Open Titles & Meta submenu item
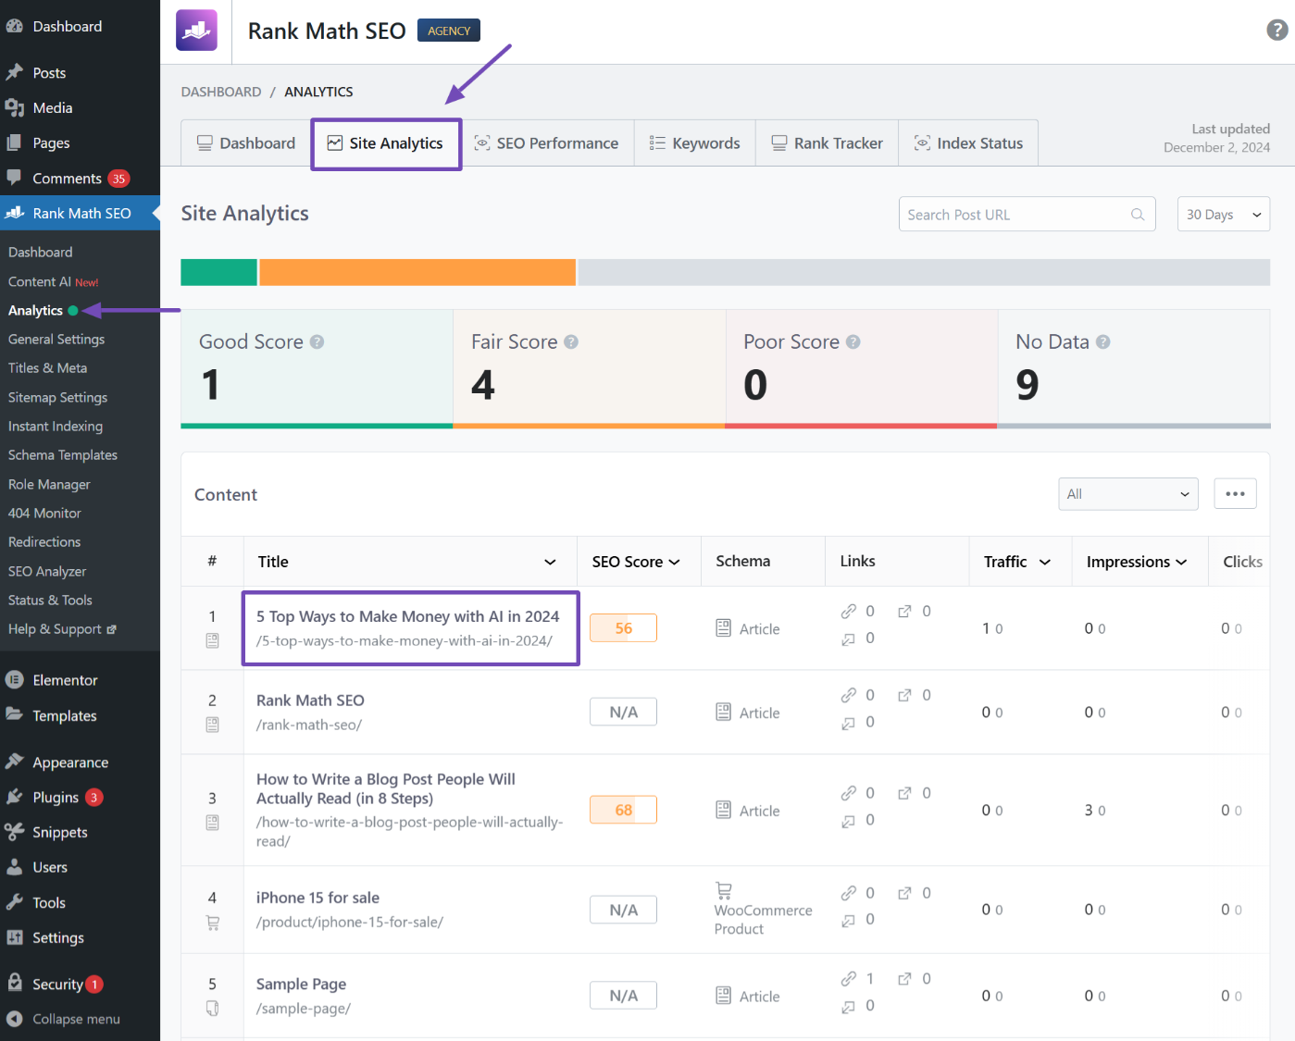Image resolution: width=1295 pixels, height=1041 pixels. pyautogui.click(x=47, y=368)
